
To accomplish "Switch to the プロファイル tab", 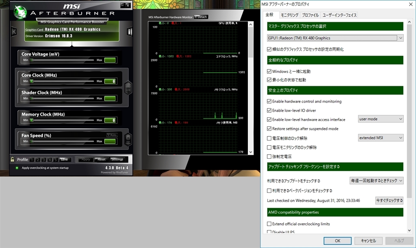I will click(310, 15).
